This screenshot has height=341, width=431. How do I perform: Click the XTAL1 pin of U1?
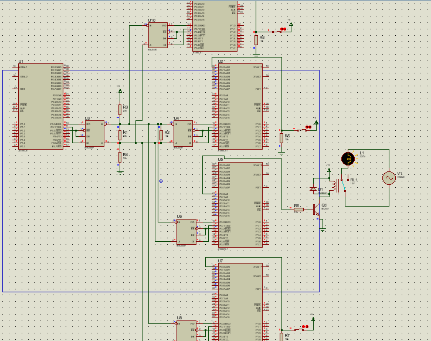click(16, 67)
